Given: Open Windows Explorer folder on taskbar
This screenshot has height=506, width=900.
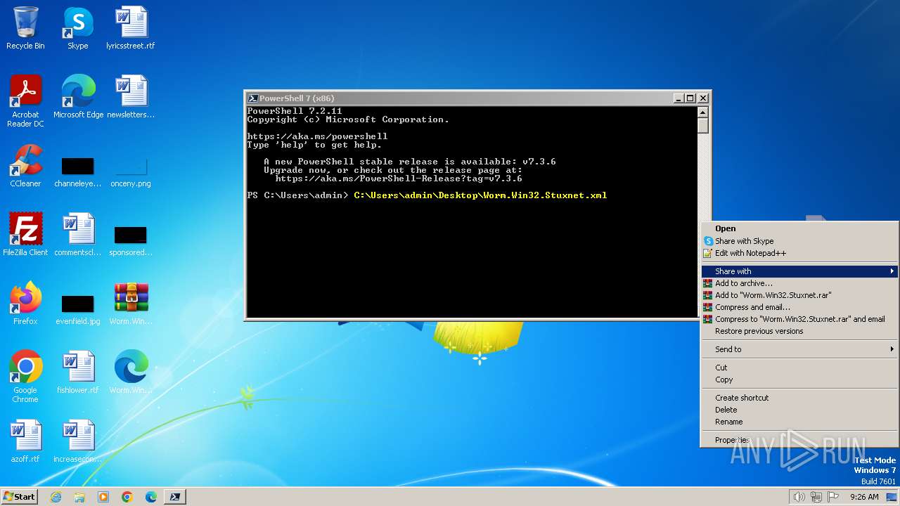Looking at the screenshot, I should pyautogui.click(x=79, y=497).
